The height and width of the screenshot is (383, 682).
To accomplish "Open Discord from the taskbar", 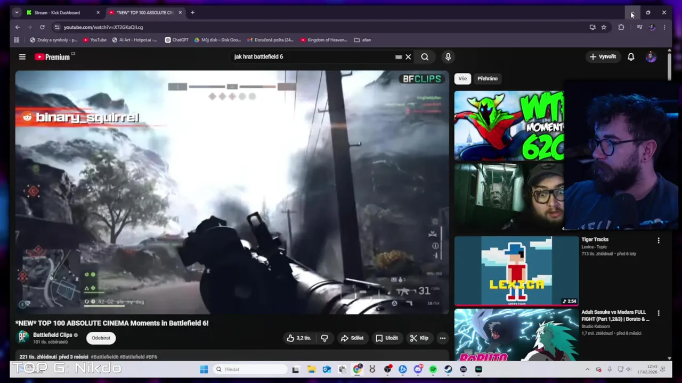I will coord(418,369).
